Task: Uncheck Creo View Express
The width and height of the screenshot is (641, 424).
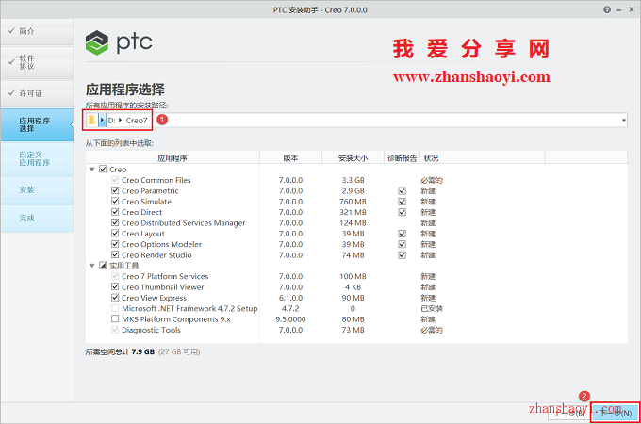Action: (x=115, y=298)
